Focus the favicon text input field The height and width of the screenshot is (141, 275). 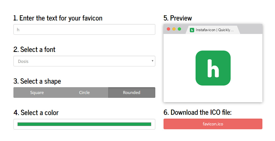coord(84,30)
